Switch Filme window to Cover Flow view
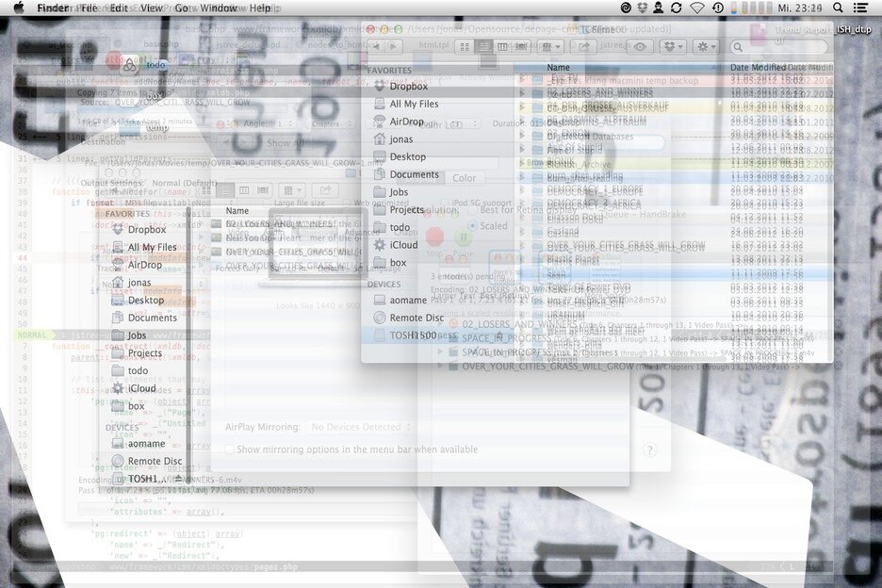Image resolution: width=882 pixels, height=588 pixels. [521, 47]
